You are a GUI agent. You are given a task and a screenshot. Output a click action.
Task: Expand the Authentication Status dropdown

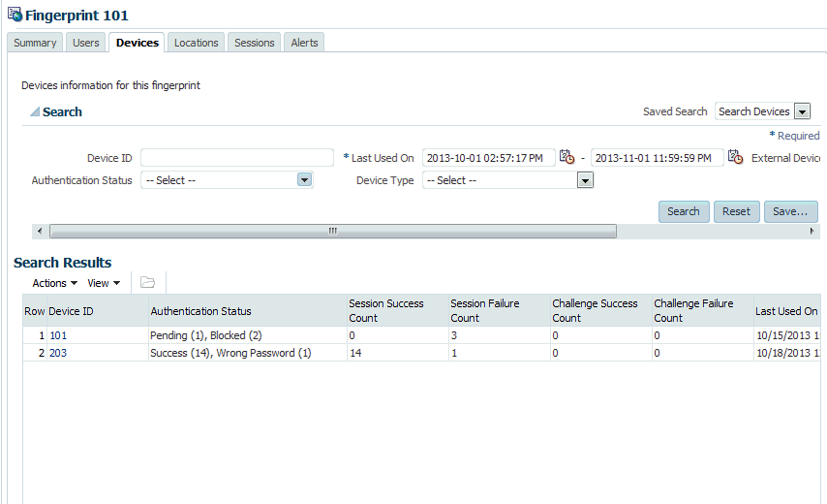304,180
